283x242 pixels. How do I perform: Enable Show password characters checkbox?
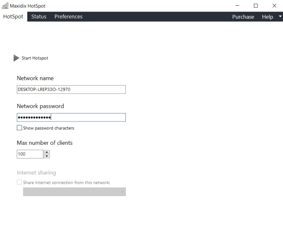[x=19, y=128]
